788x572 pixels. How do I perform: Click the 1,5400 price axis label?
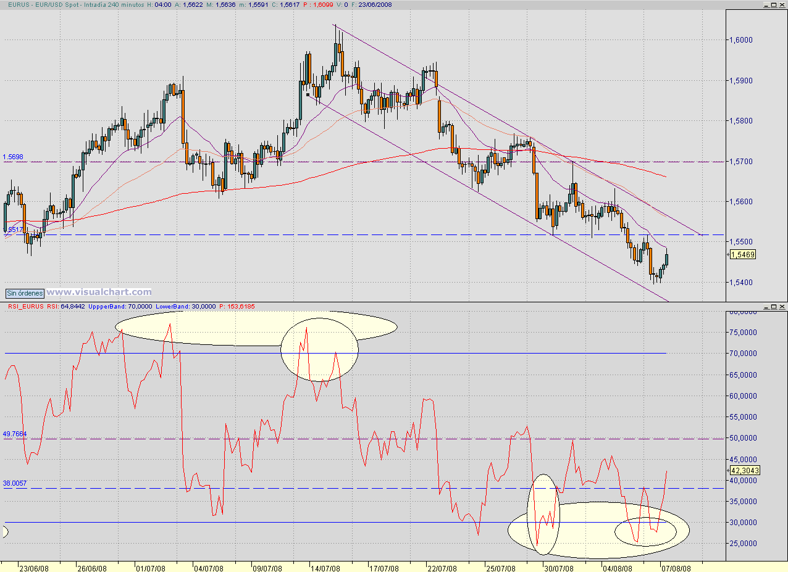pos(742,282)
